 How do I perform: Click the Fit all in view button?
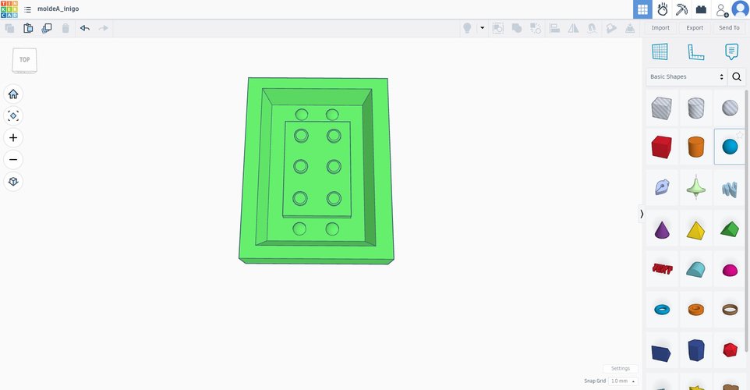(13, 115)
